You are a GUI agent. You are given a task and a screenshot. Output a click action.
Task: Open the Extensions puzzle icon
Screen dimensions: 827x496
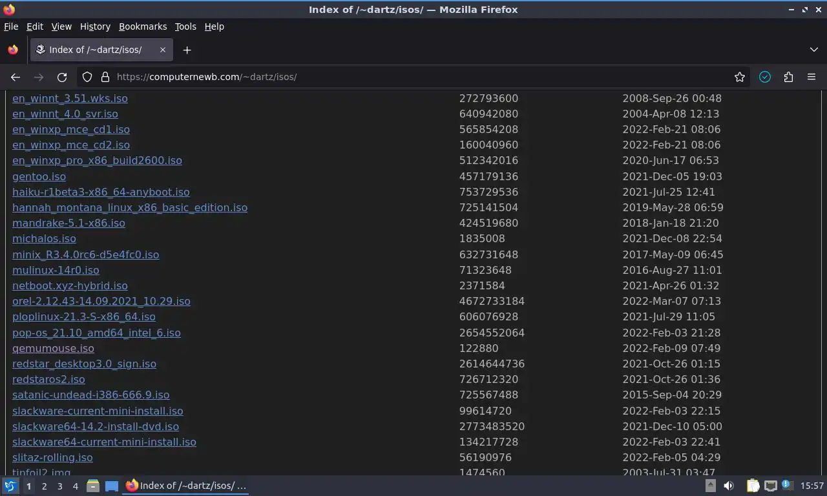[788, 77]
